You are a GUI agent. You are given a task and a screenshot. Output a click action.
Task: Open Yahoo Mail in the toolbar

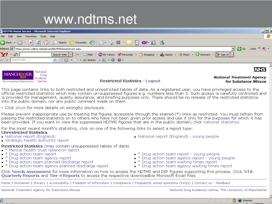pyautogui.click(x=88, y=55)
